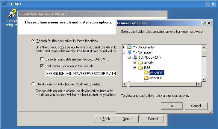
Task: Uncheck 'Include this location in the search'
Action: point(42,66)
